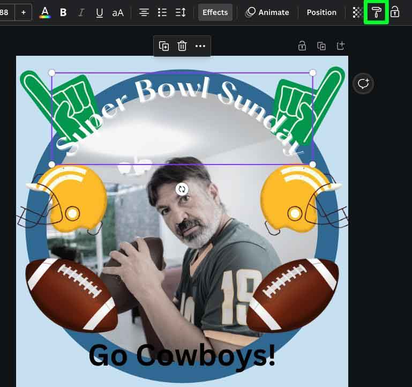Apply bulleted list formatting
The image size is (412, 387).
[x=162, y=12]
